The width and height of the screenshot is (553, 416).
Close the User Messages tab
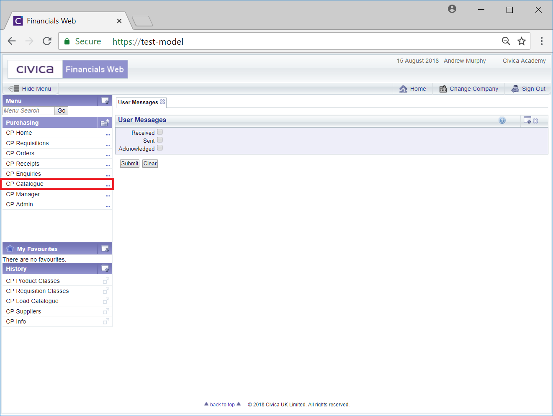point(162,102)
